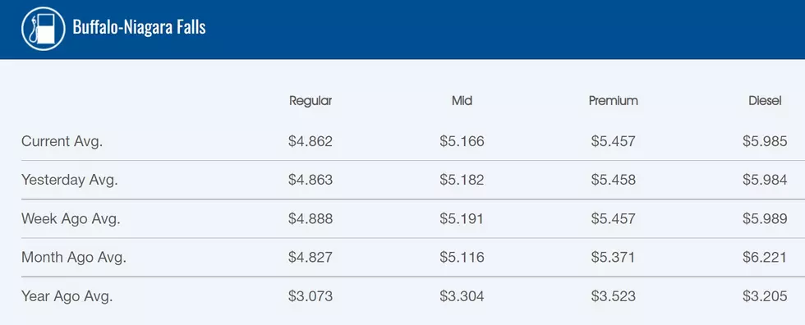Click current regular price $4.862
This screenshot has height=325, width=805.
tap(310, 141)
